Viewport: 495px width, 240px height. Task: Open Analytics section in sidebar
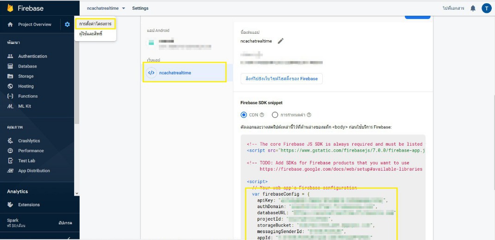17,191
